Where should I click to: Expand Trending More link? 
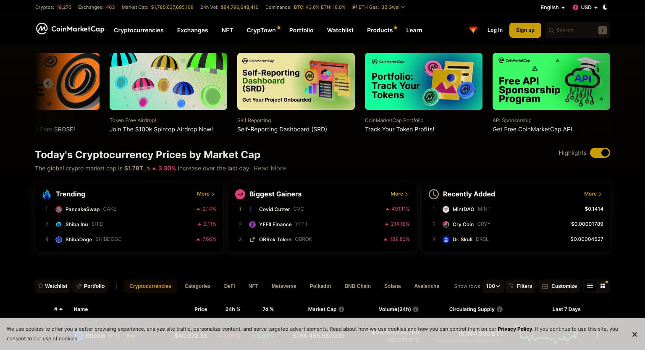coord(206,194)
